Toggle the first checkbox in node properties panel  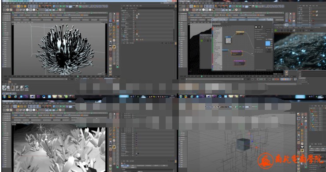tap(267, 34)
